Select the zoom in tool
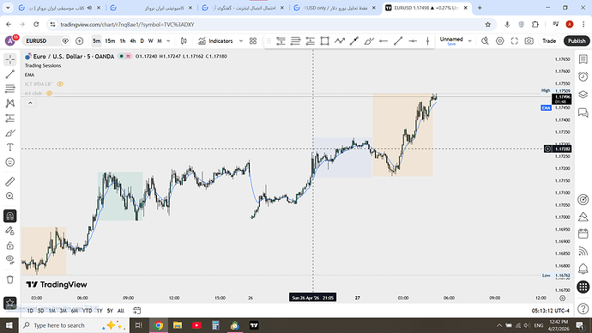 pos(10,197)
